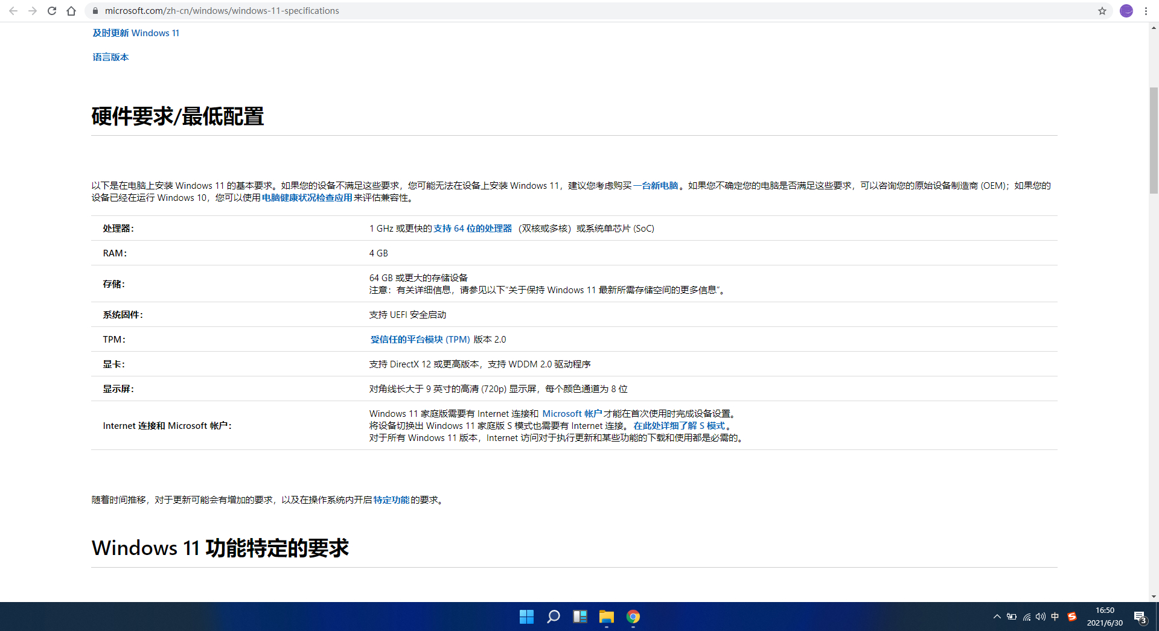Check Wi-Fi status via the network icon
Screen dimensions: 1159x631
(x=1026, y=617)
